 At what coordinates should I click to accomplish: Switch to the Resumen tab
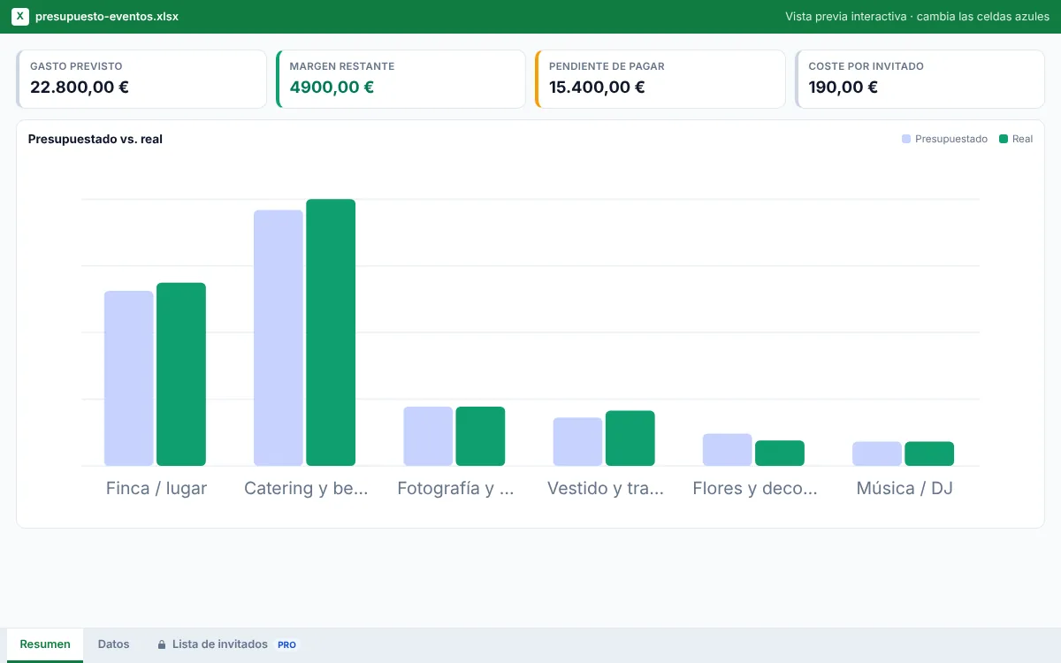(x=45, y=644)
